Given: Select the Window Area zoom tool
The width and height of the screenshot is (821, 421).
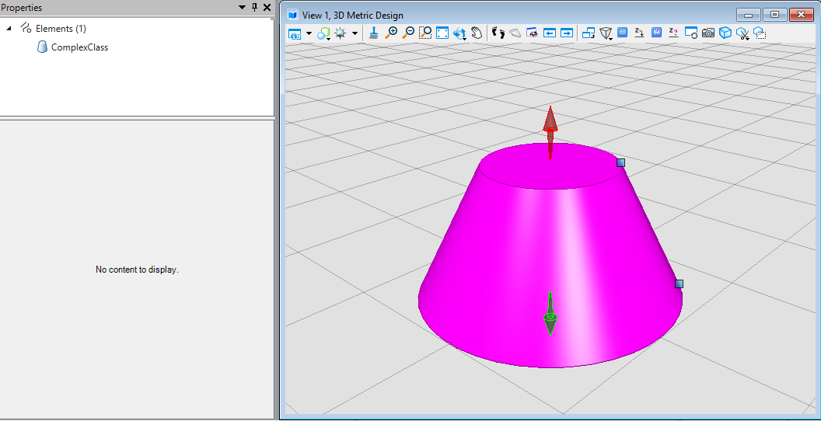Looking at the screenshot, I should [425, 33].
